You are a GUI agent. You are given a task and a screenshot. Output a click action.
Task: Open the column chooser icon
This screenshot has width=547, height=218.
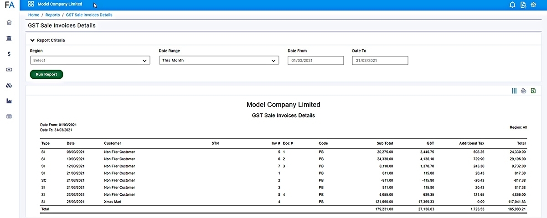pyautogui.click(x=514, y=91)
